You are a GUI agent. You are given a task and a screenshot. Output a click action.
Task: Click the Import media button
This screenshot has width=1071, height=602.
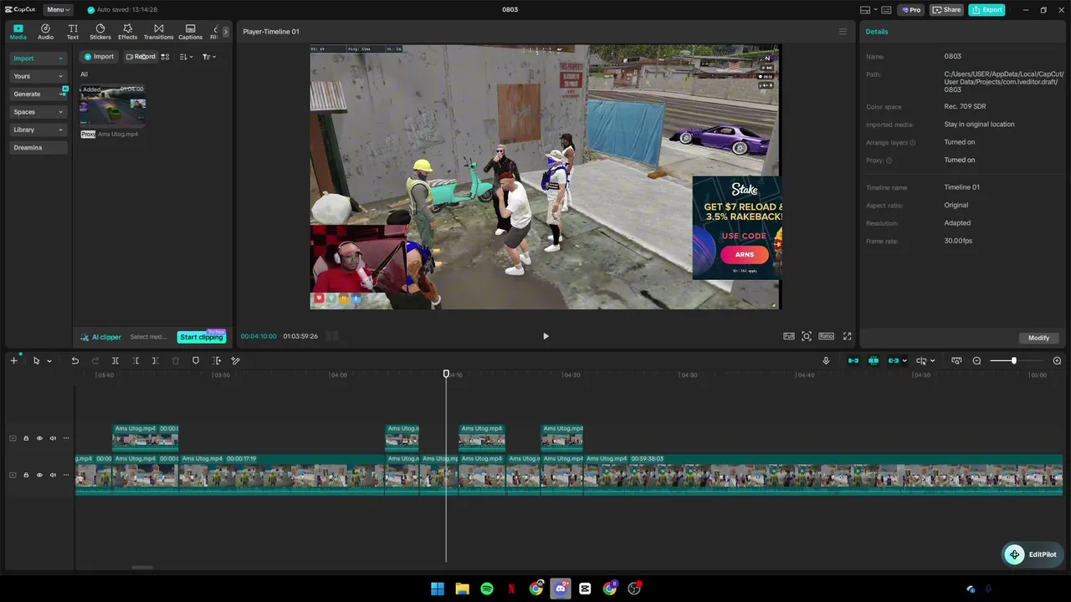(98, 57)
